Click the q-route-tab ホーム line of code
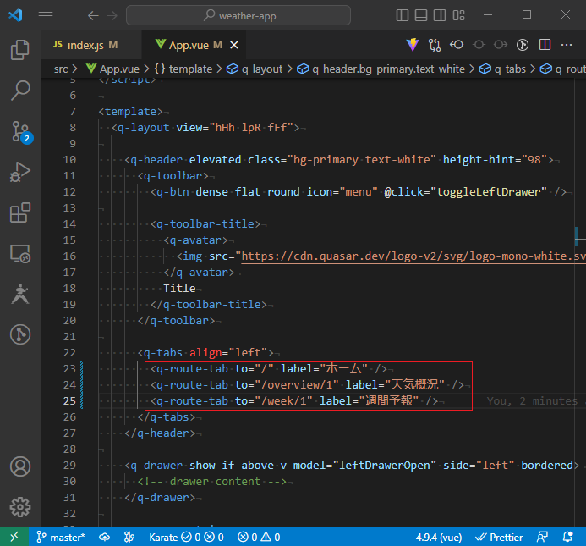Screen dimensions: 586x546 (269, 369)
